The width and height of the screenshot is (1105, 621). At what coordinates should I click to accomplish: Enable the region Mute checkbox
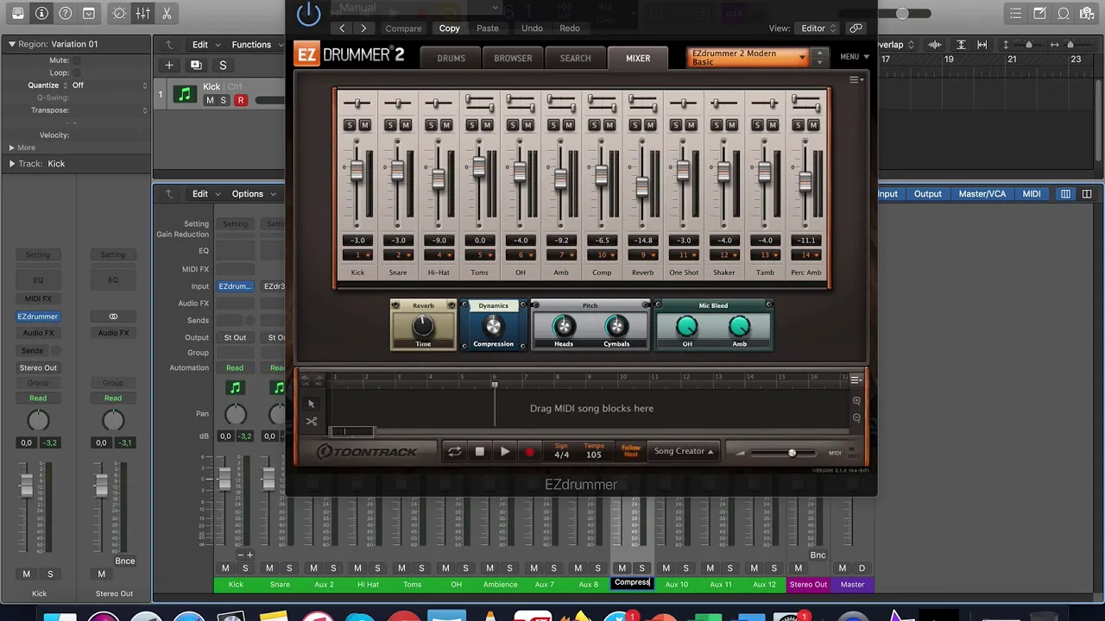(76, 60)
